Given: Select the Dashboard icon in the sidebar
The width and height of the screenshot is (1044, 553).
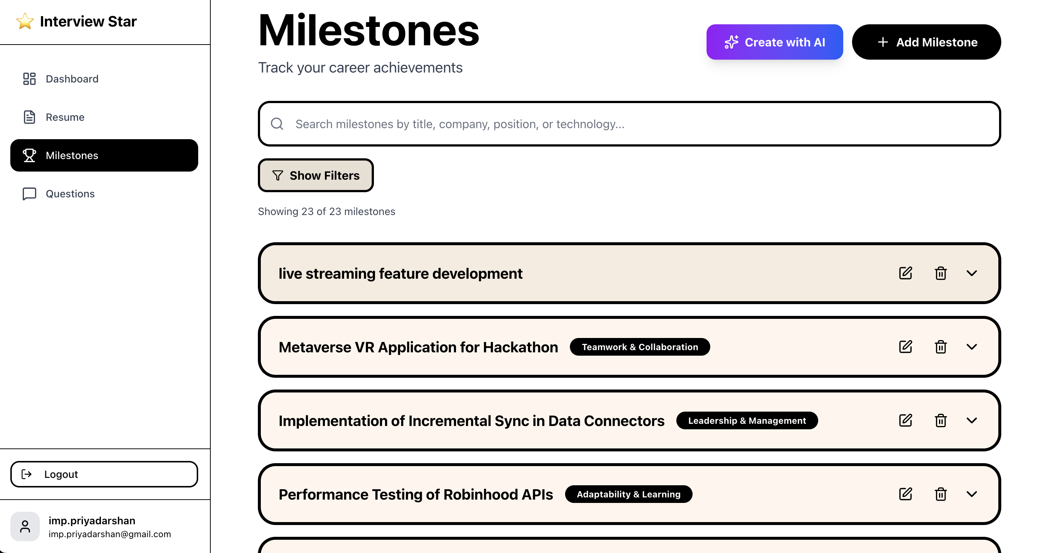Looking at the screenshot, I should click(28, 79).
